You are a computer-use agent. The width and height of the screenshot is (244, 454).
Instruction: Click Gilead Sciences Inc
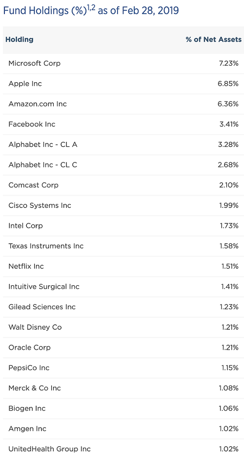(x=42, y=307)
